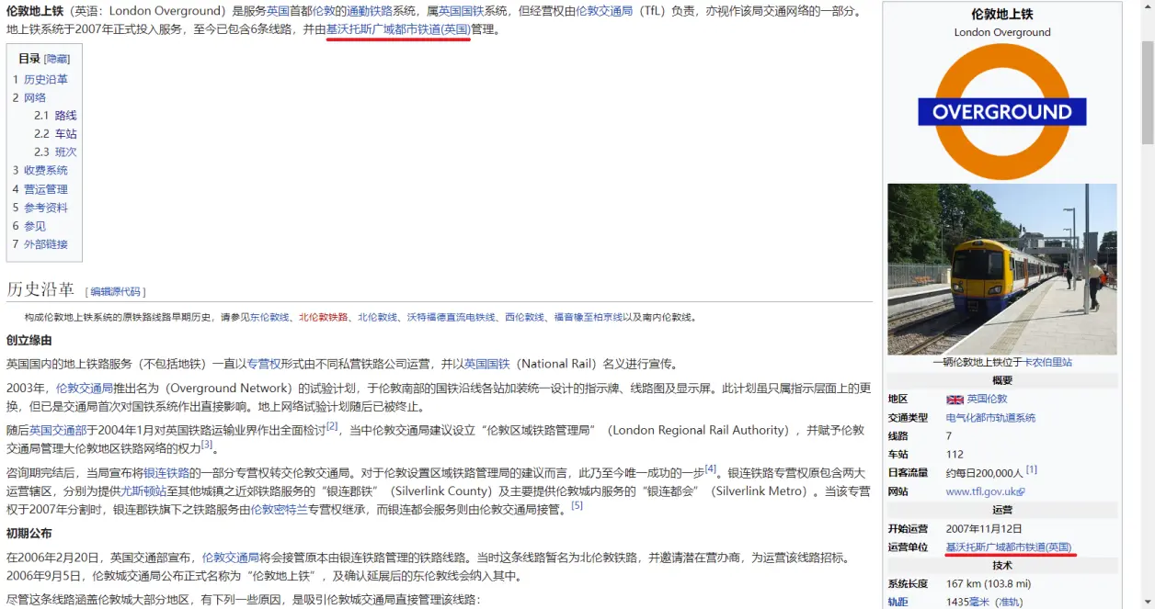Open the 北伦敦线 see-also link
1155x609 pixels.
[378, 317]
